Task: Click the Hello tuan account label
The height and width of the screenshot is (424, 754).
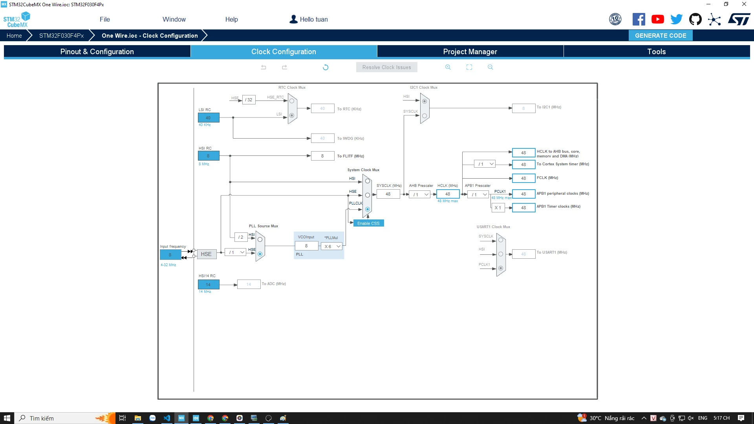Action: point(314,19)
